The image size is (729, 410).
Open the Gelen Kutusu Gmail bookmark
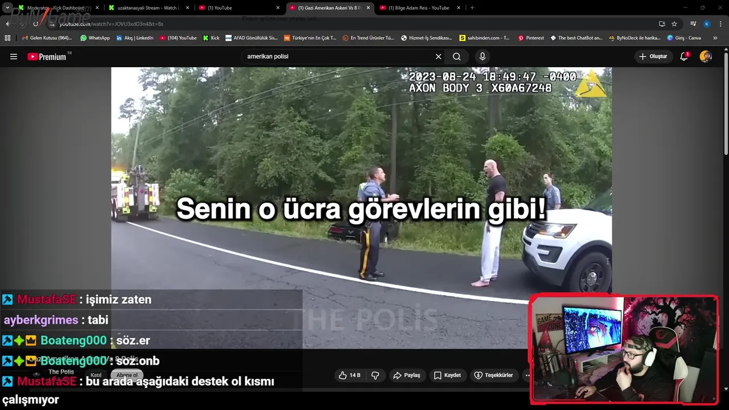pyautogui.click(x=47, y=38)
